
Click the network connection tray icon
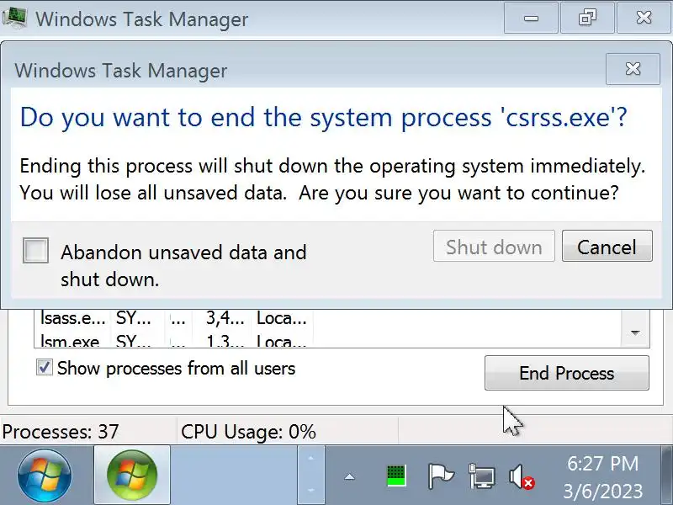(482, 476)
